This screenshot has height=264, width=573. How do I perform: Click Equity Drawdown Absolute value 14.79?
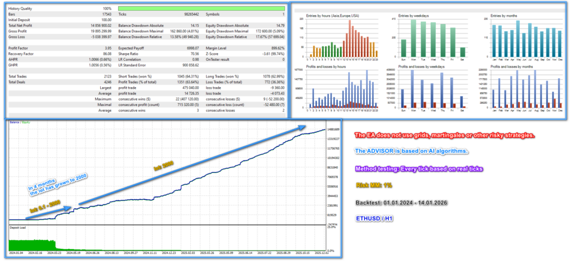click(x=280, y=26)
